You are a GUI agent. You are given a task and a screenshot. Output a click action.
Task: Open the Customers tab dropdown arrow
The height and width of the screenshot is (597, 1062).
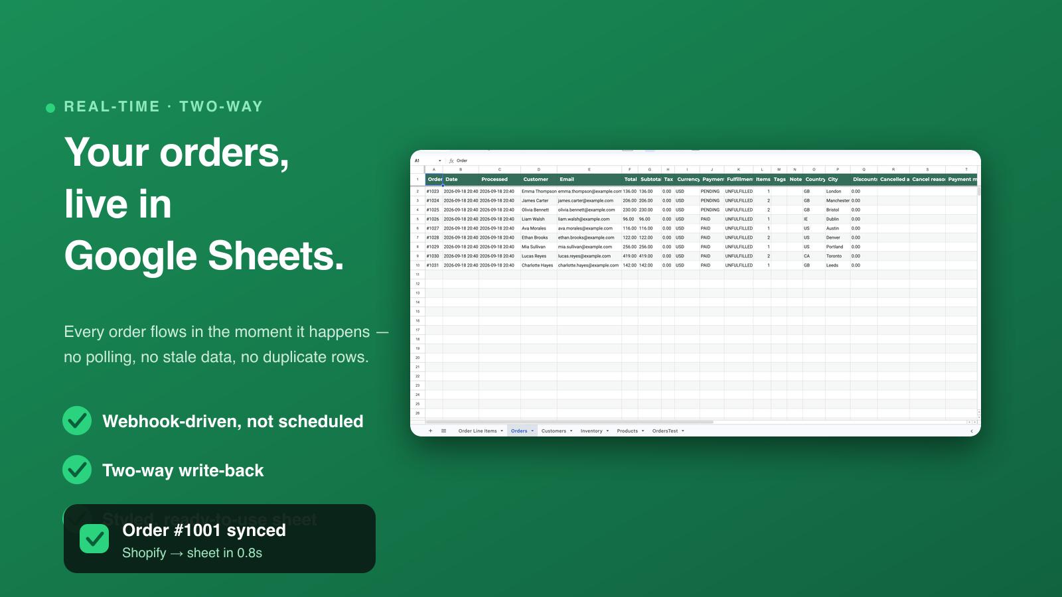click(x=571, y=431)
